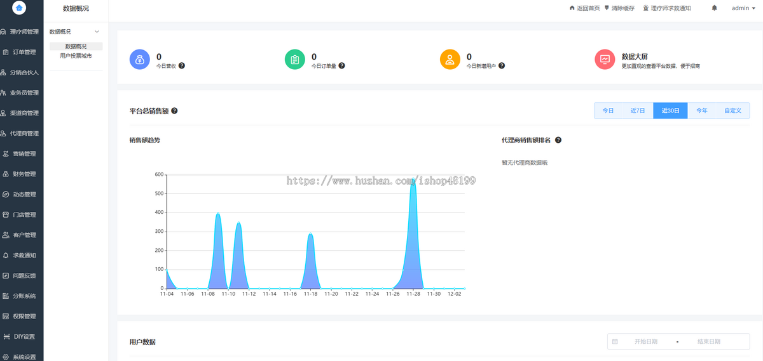
Task: Select 用户投票城市 in the submenu
Action: click(x=76, y=56)
